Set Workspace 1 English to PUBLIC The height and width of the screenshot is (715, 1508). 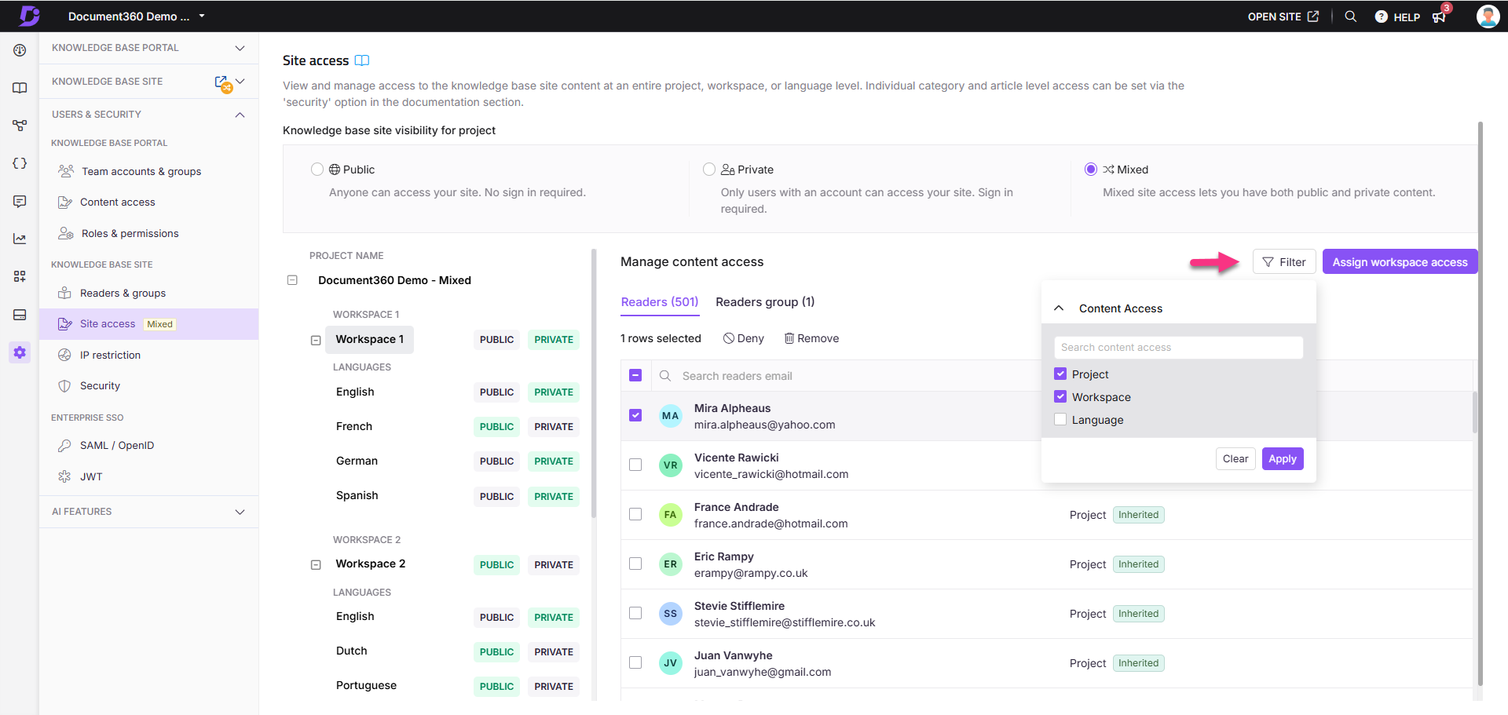(x=496, y=392)
